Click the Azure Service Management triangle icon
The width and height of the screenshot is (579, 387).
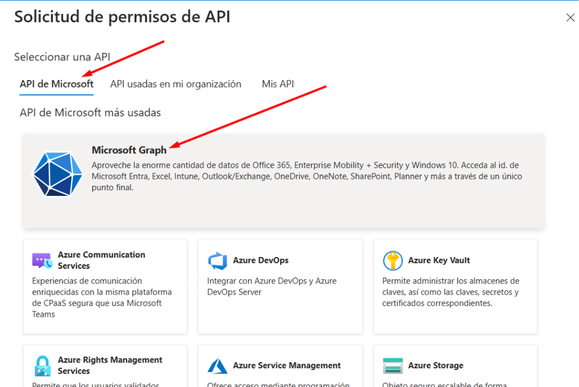(x=218, y=366)
